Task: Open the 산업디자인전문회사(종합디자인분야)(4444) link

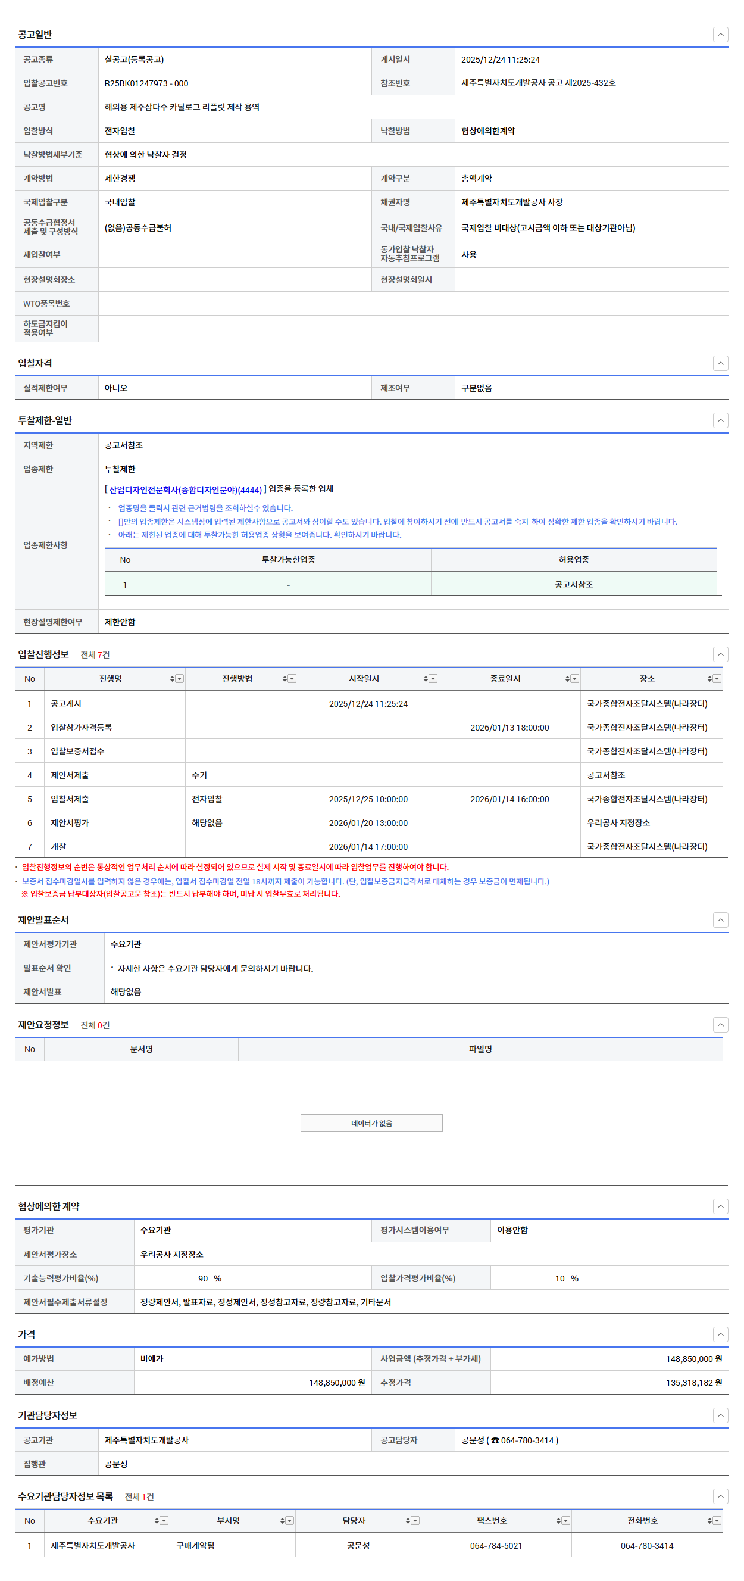Action: point(185,489)
